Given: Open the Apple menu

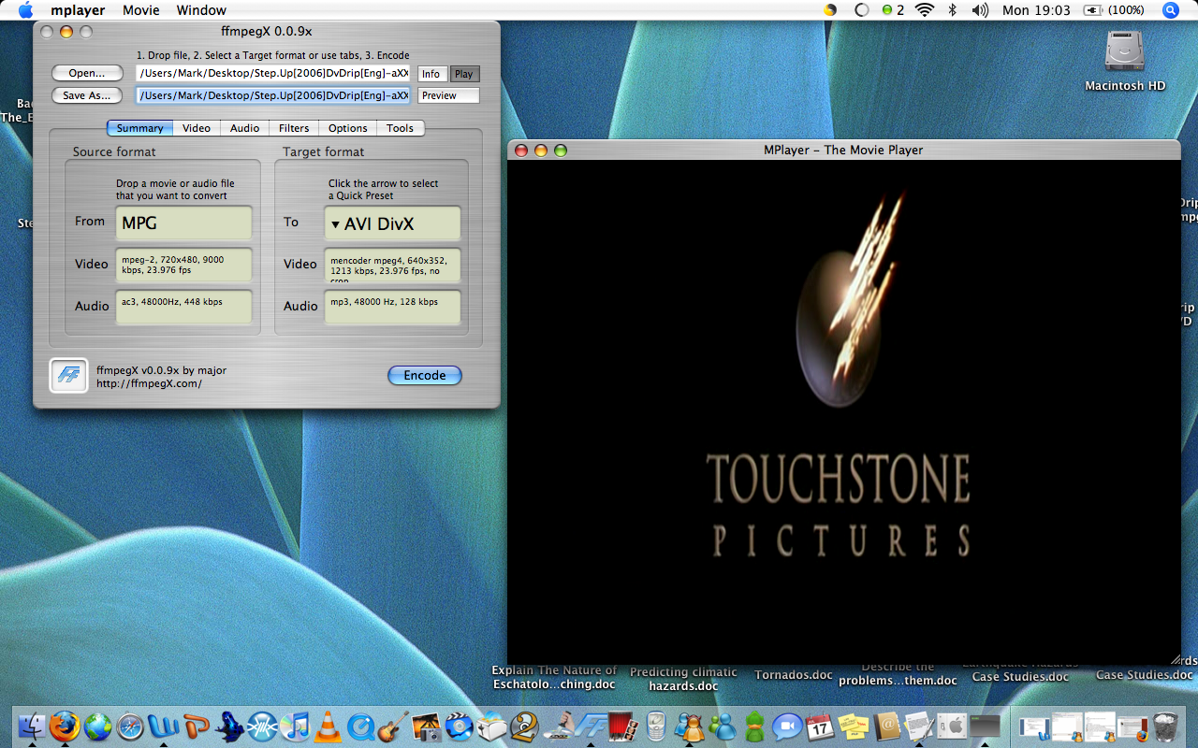Looking at the screenshot, I should 25,10.
